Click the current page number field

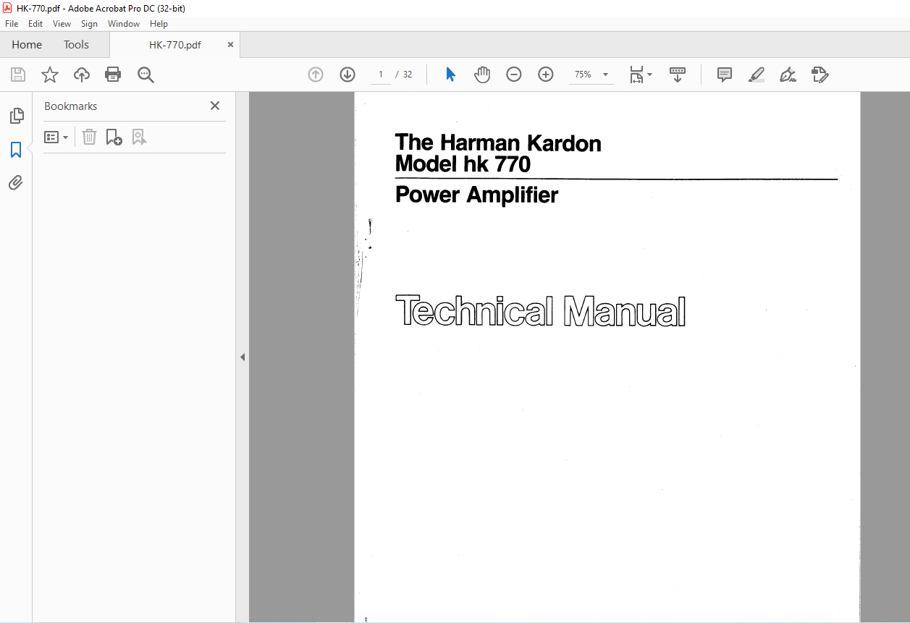click(x=381, y=75)
